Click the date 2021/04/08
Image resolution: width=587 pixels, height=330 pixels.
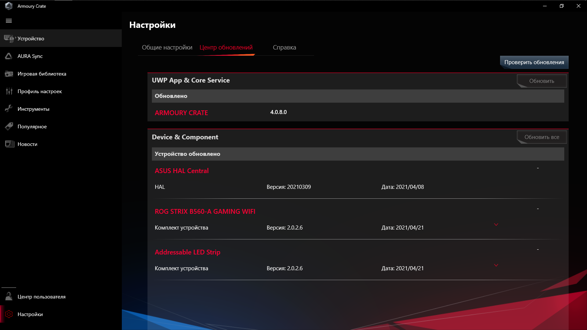click(x=410, y=187)
